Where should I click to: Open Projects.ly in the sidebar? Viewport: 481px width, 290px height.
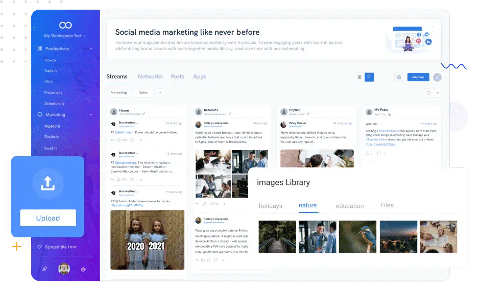[x=53, y=93]
